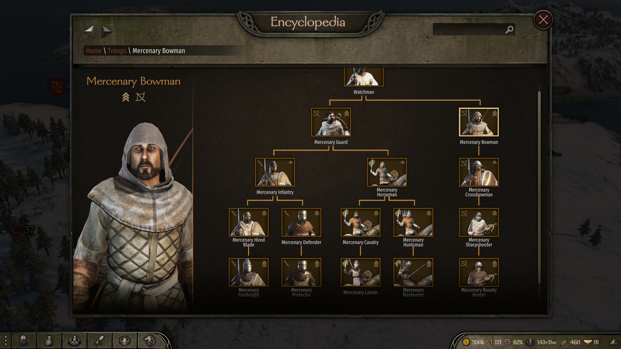Navigate to Troops in breadcrumb
The height and width of the screenshot is (349, 621).
tap(117, 51)
